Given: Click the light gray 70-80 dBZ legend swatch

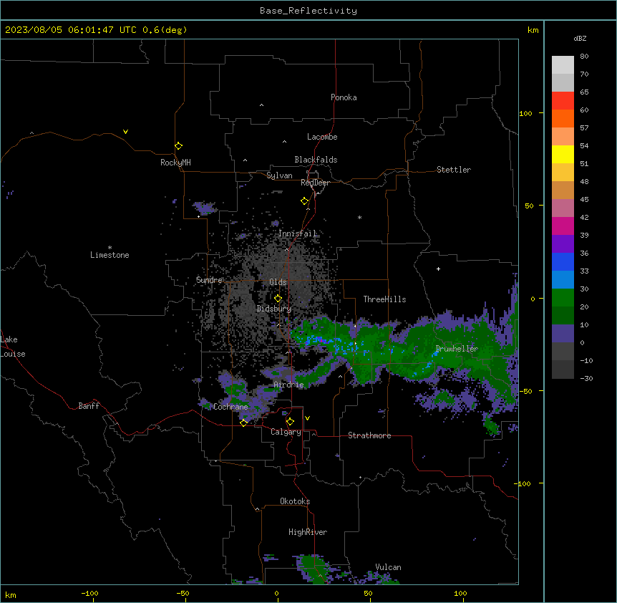Looking at the screenshot, I should 563,65.
